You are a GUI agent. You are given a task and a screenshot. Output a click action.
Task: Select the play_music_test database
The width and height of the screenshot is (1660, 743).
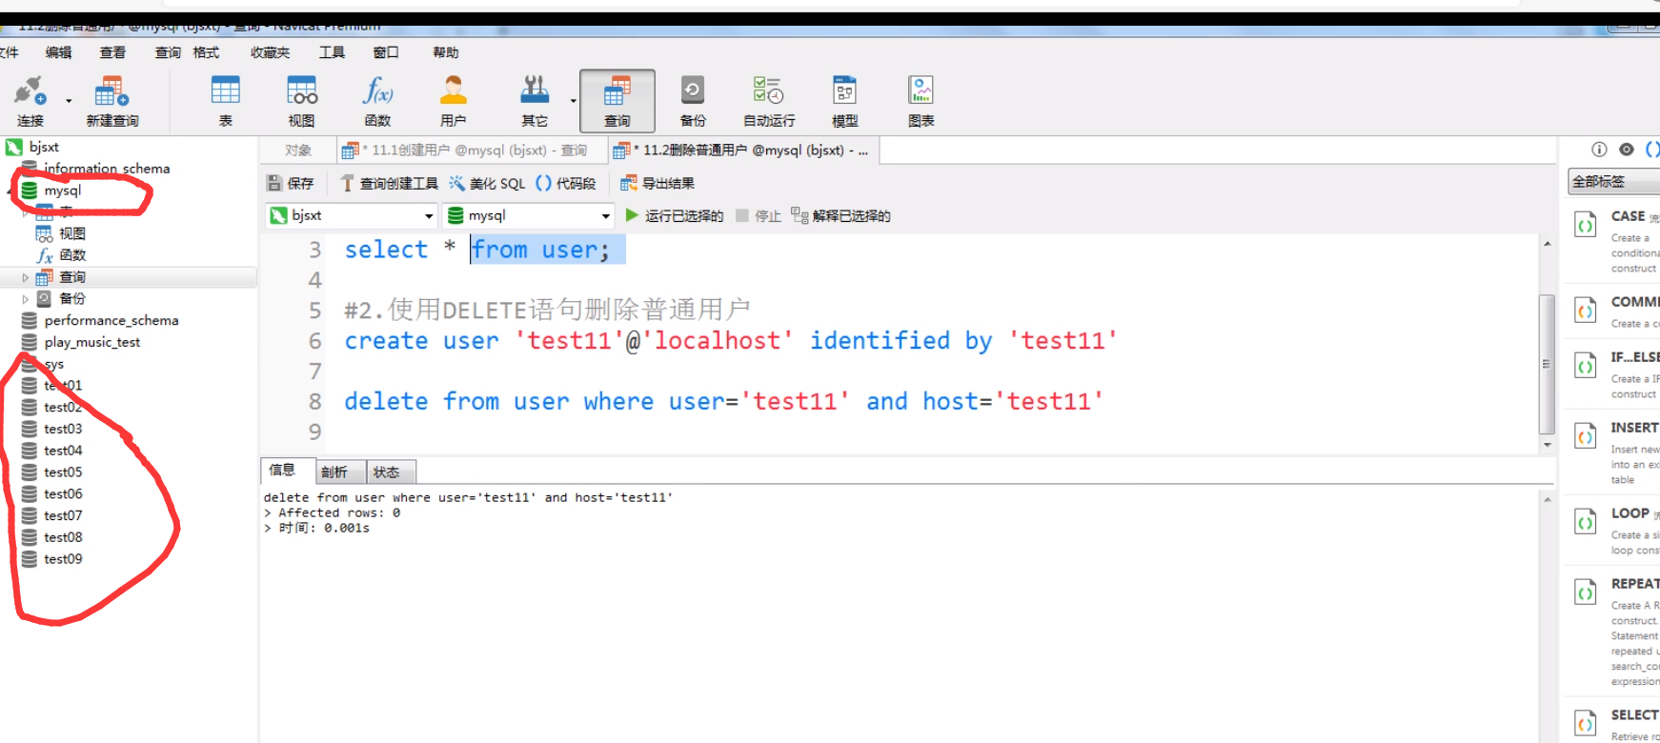pyautogui.click(x=91, y=342)
